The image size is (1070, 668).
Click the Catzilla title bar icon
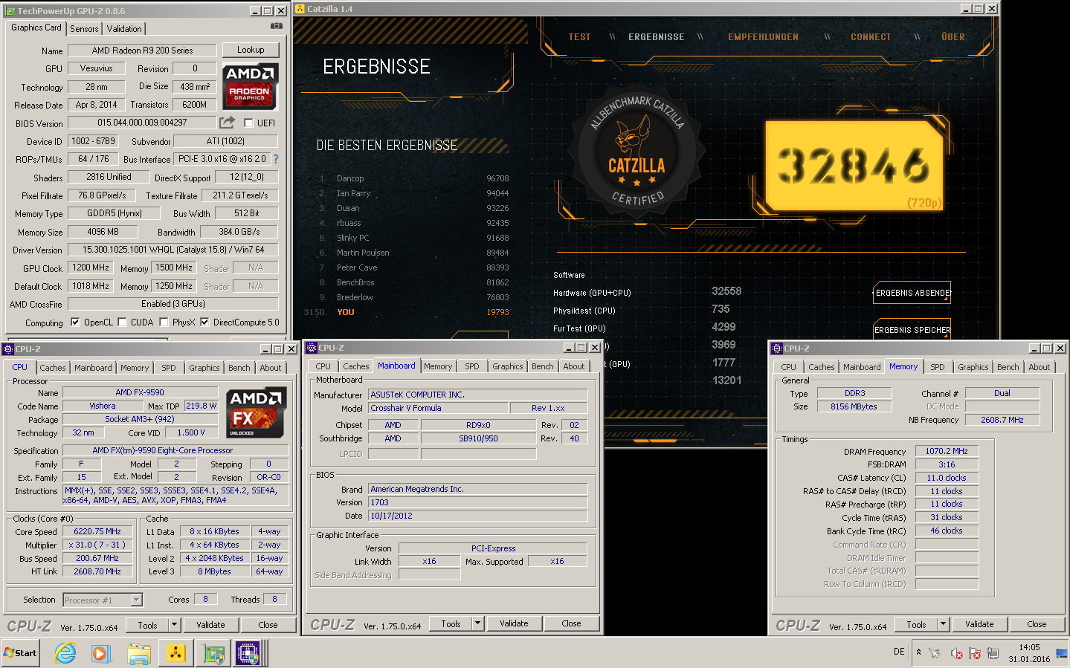(x=300, y=9)
